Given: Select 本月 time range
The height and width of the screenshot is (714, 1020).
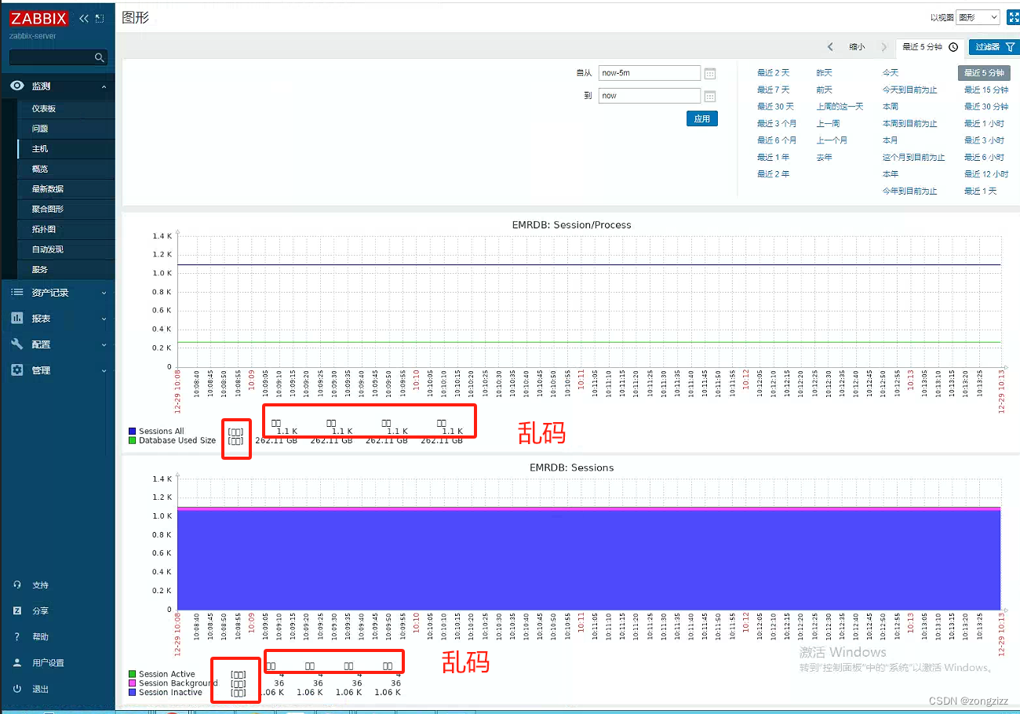Looking at the screenshot, I should 890,140.
